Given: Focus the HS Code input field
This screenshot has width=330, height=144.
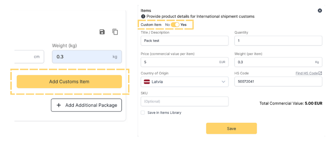Looking at the screenshot, I should [x=278, y=82].
